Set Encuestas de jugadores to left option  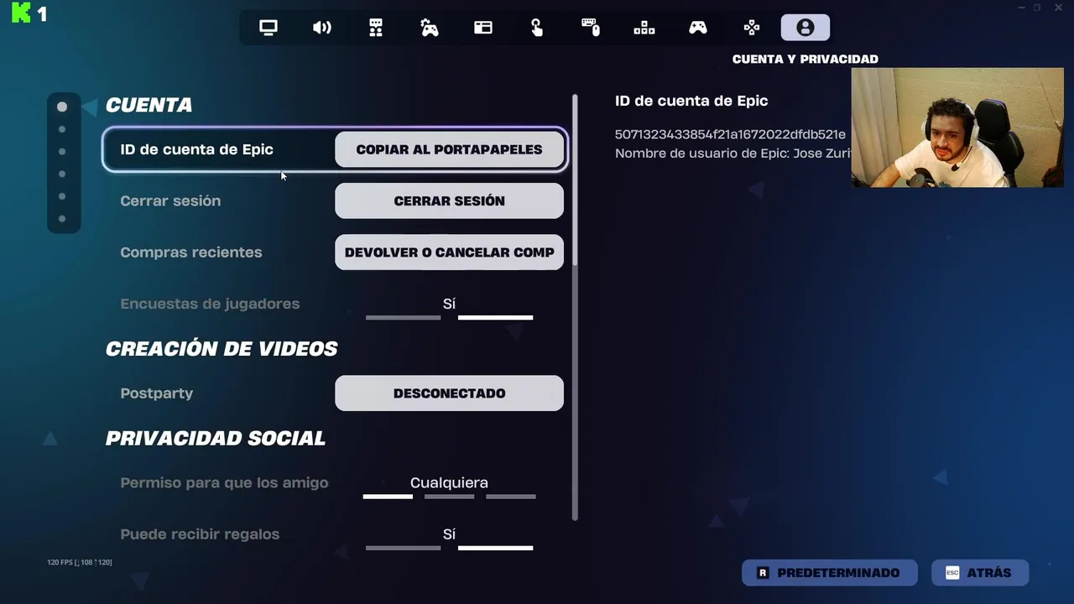(403, 317)
